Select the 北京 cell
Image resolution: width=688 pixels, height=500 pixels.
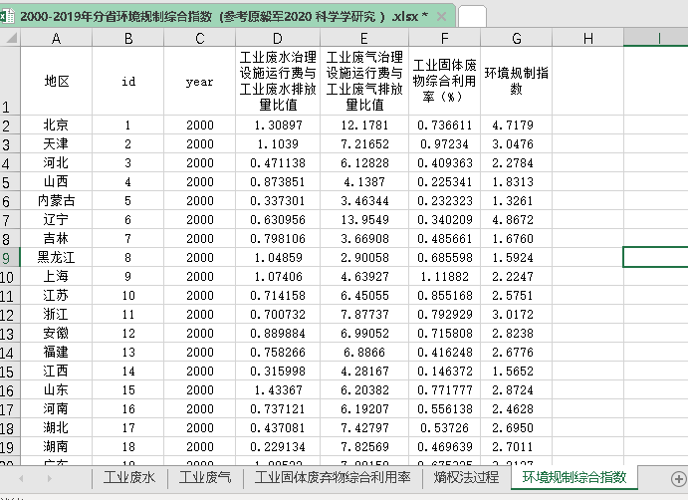pyautogui.click(x=56, y=125)
